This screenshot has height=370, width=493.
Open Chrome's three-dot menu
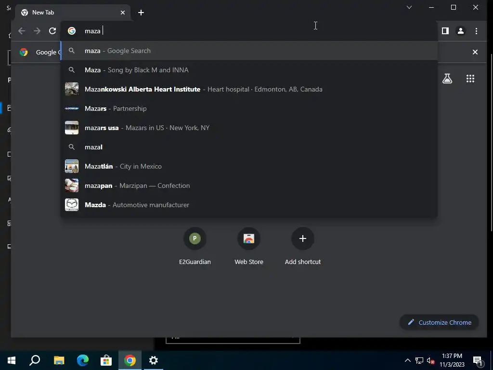pos(476,31)
